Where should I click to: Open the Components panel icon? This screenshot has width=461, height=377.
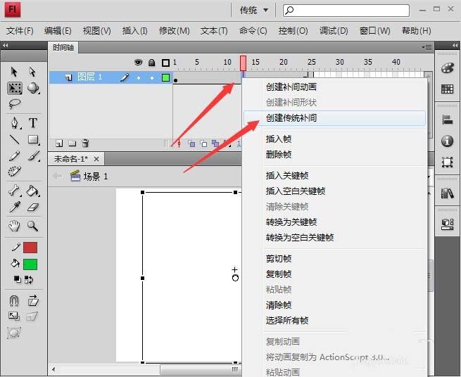[x=447, y=224]
